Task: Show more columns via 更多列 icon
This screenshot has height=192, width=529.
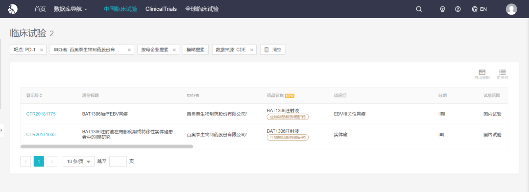Action: 503,74
